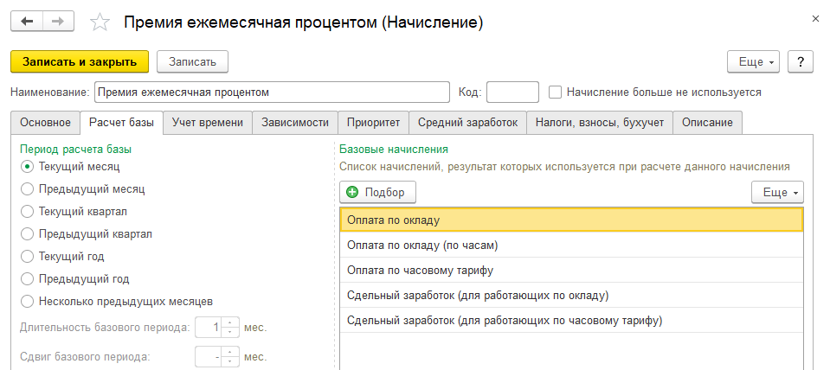Close the form with the X icon
The image size is (830, 370).
click(x=814, y=18)
